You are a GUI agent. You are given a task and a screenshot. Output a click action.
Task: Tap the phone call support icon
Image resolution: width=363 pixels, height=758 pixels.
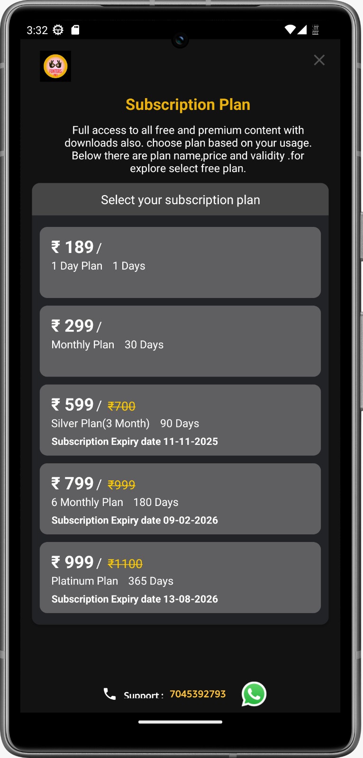[x=109, y=694]
